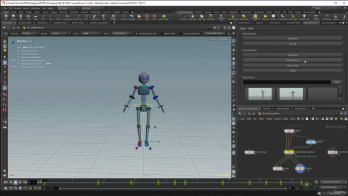The image size is (348, 196).
Task: Open the Windows menu
Action: click(35, 8)
